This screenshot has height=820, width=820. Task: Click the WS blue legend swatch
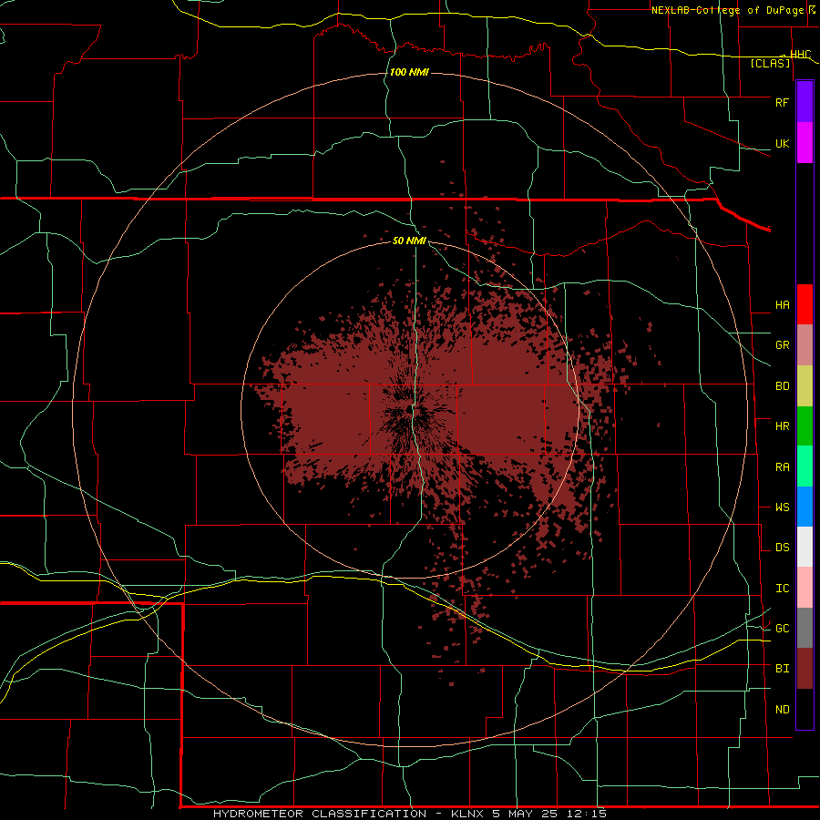[805, 507]
